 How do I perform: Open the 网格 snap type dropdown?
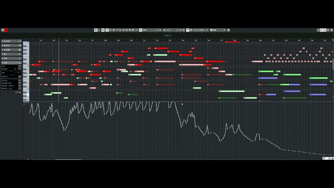point(150,30)
